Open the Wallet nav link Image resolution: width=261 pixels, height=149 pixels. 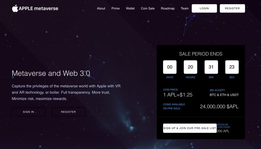pyautogui.click(x=130, y=8)
